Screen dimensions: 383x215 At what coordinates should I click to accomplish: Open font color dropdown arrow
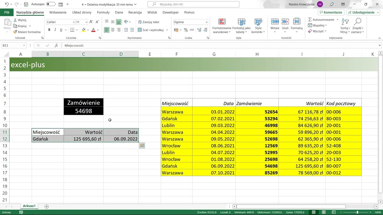(x=98, y=30)
